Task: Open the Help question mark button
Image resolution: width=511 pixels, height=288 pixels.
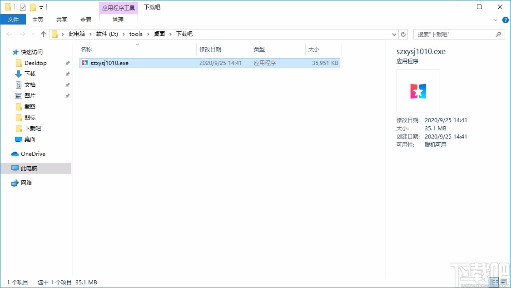Action: [x=505, y=20]
